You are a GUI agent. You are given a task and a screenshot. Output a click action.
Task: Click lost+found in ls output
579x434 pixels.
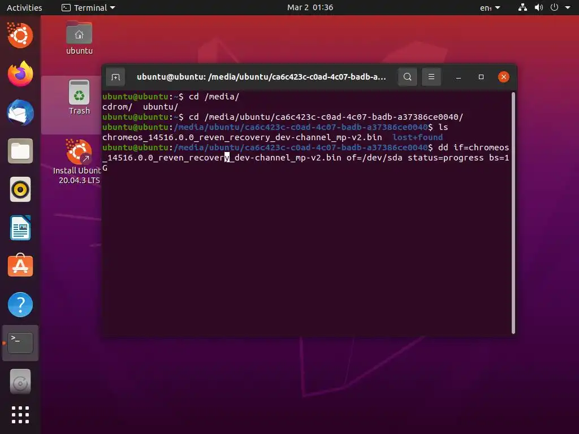pyautogui.click(x=417, y=137)
